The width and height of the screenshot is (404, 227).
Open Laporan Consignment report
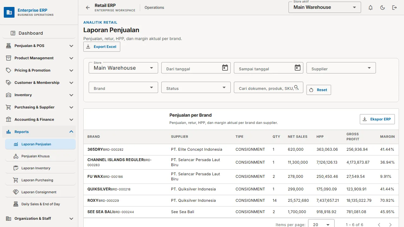[x=40, y=192]
